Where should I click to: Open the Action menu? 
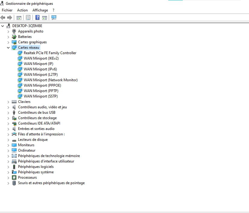pos(22,10)
